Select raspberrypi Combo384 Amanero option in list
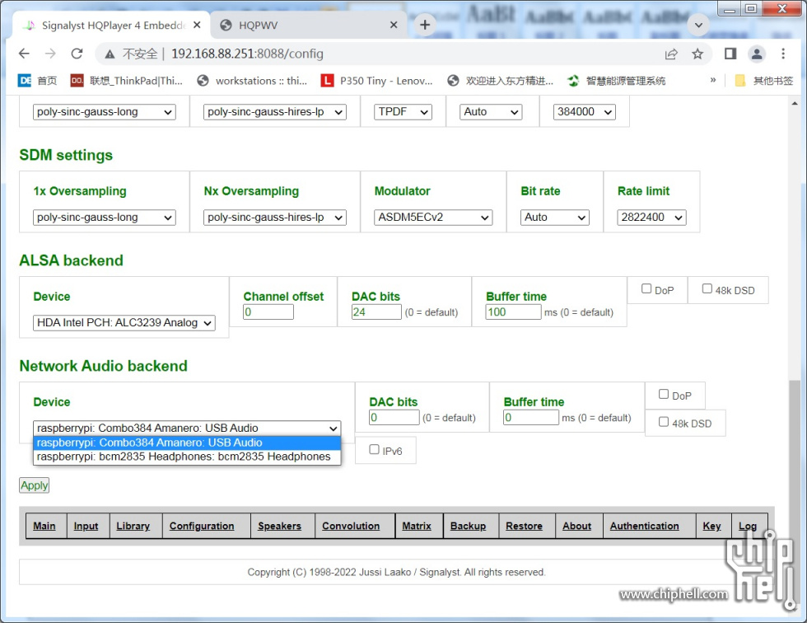The width and height of the screenshot is (807, 623). click(187, 443)
